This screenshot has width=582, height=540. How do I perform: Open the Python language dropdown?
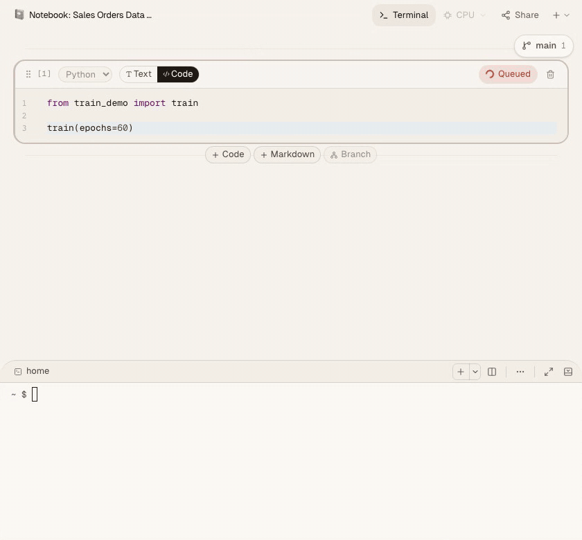(x=85, y=74)
